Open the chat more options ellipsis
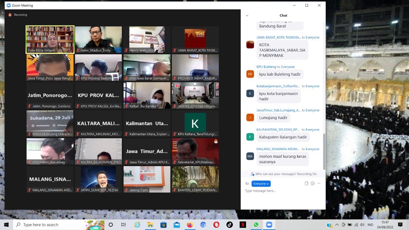Screen dimensions: 409x230 (319, 183)
